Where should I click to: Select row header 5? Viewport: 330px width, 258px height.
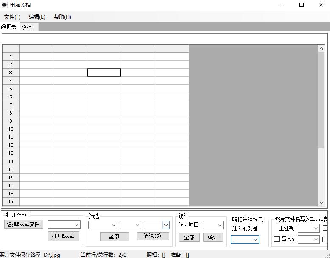11,89
